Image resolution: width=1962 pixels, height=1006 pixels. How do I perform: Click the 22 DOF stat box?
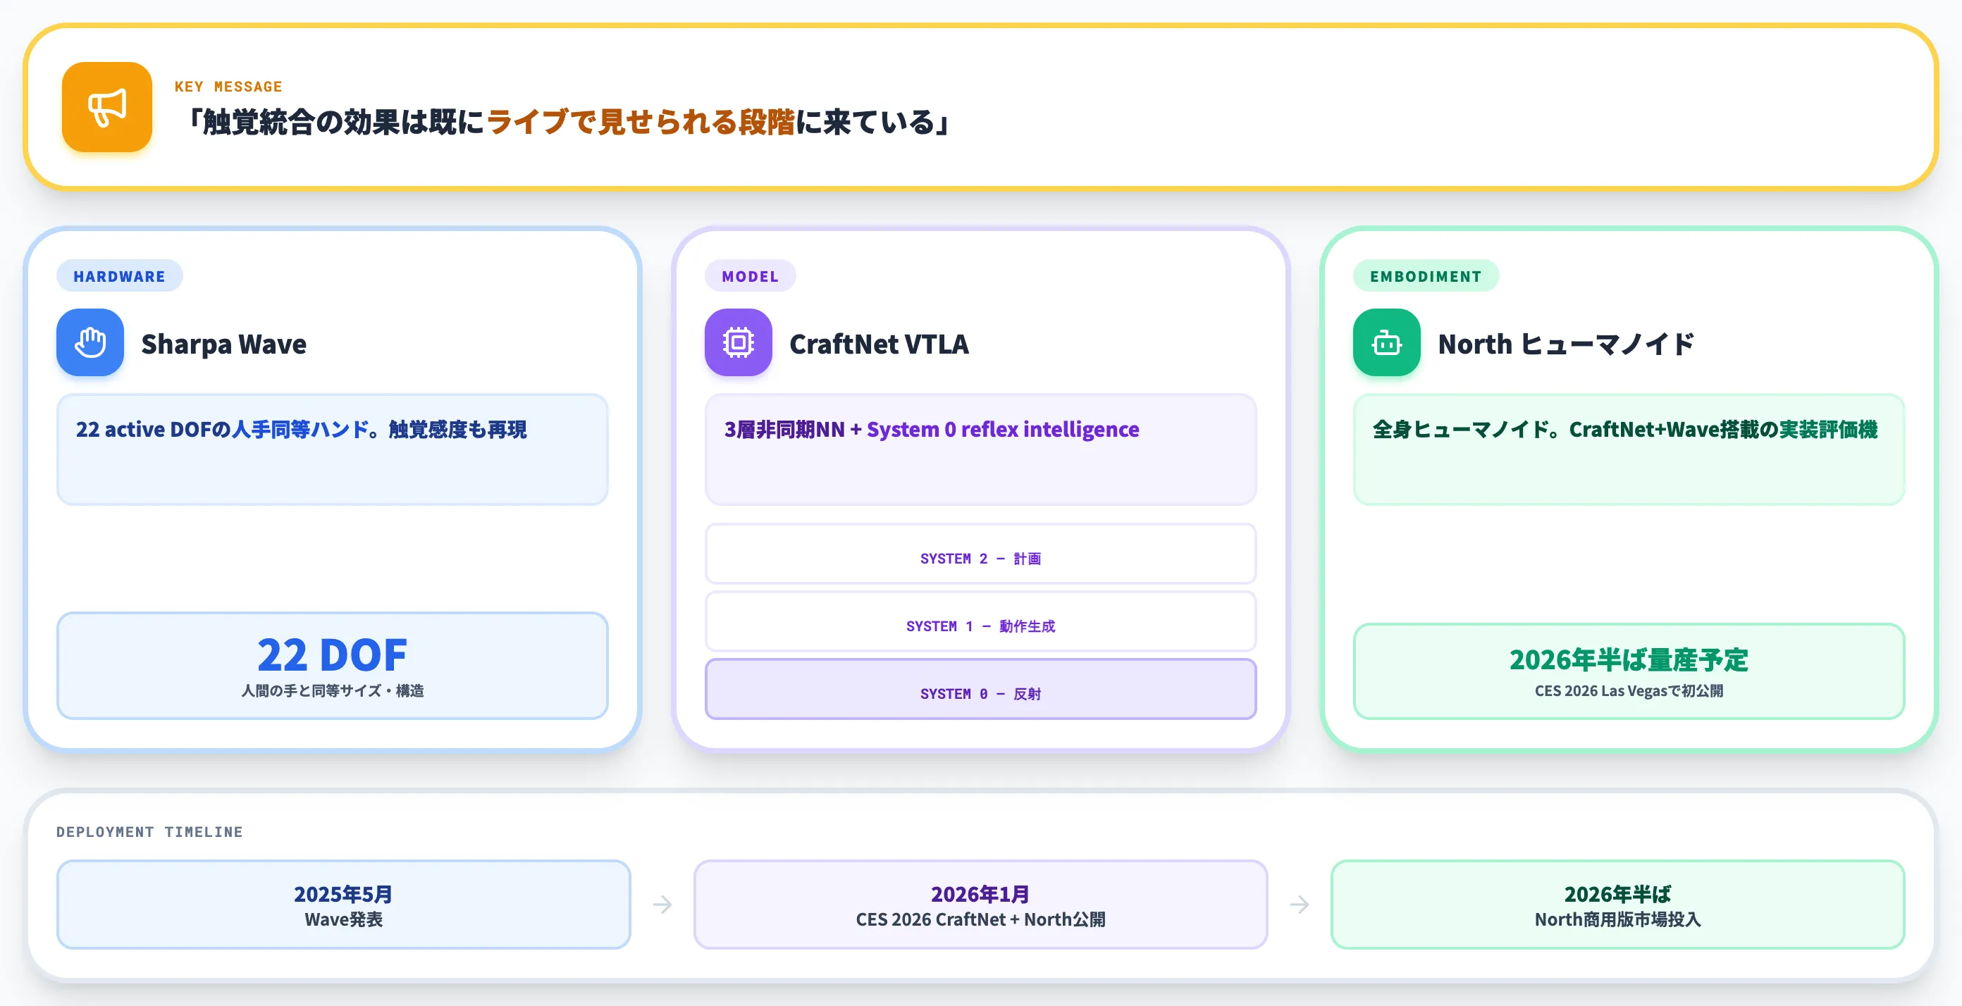pos(332,666)
